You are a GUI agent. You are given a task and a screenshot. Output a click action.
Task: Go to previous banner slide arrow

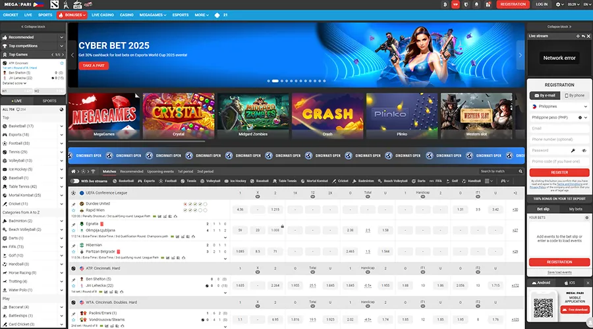pos(72,55)
